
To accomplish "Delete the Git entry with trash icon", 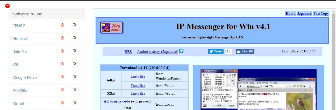I will pos(62,64).
